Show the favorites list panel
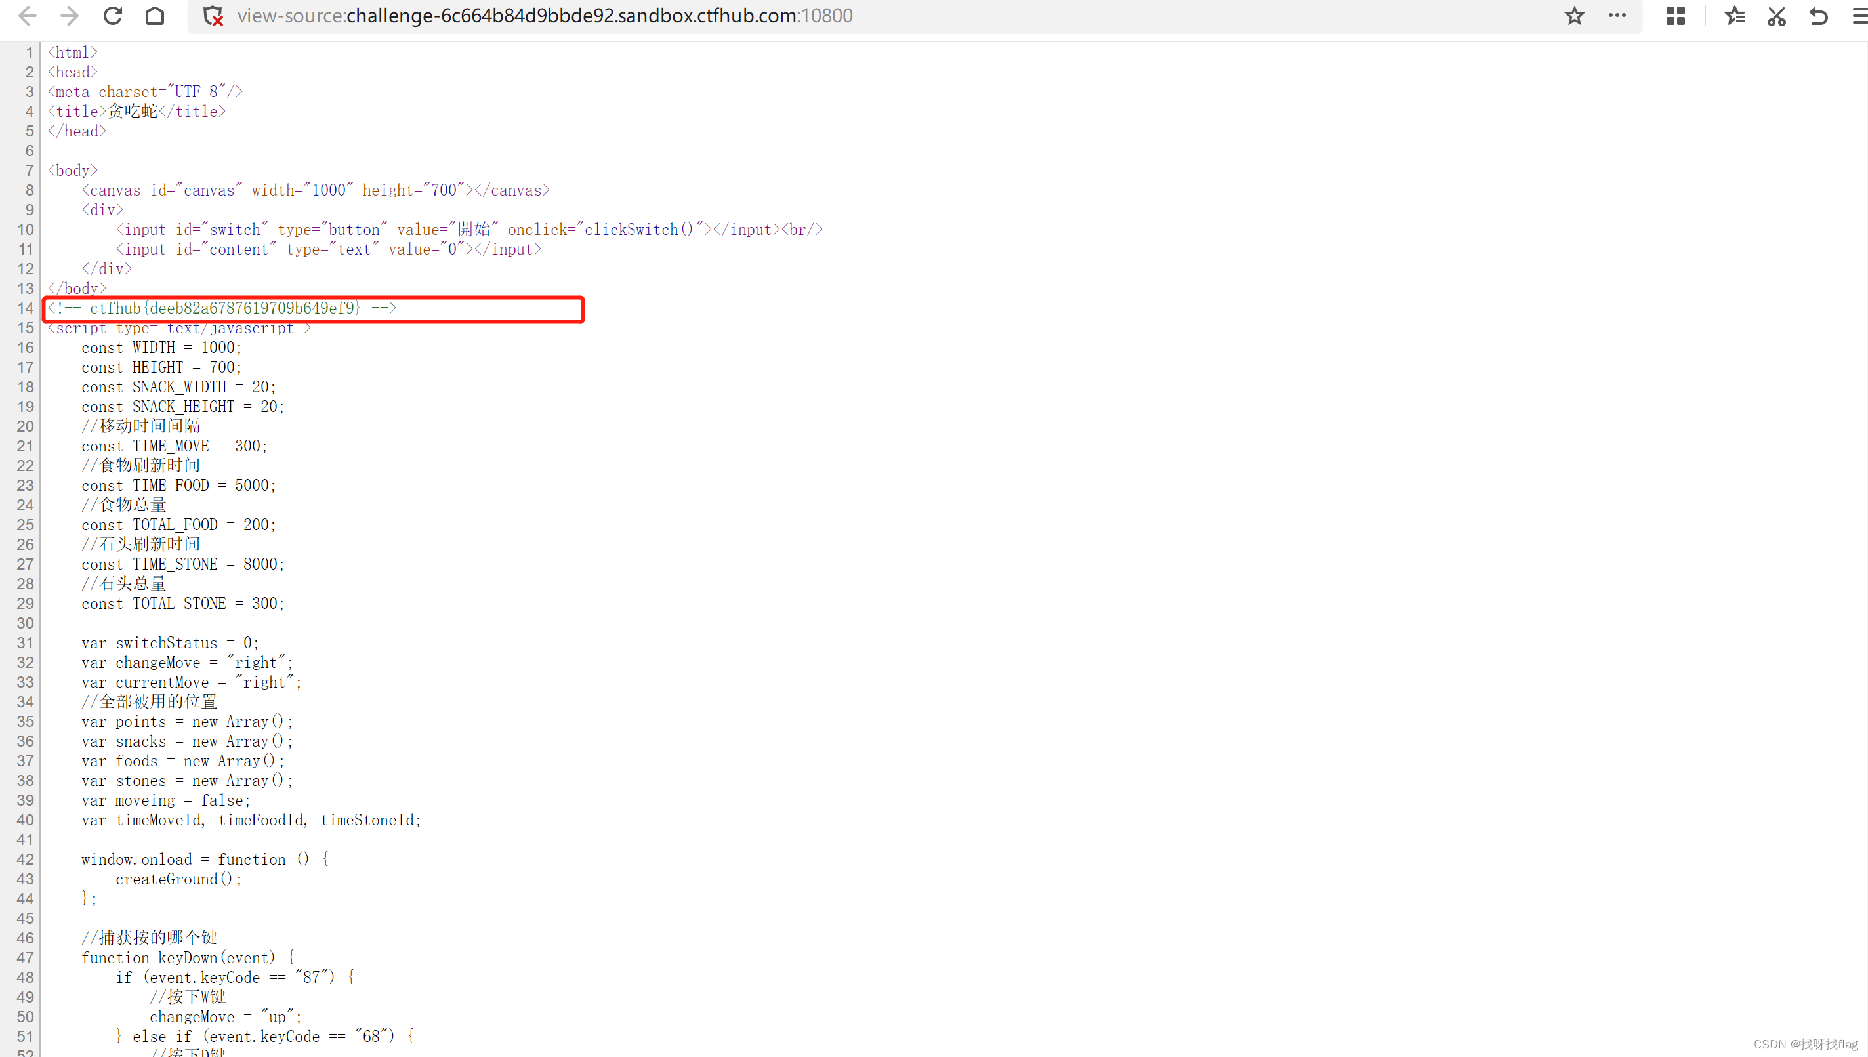Viewport: 1868px width, 1057px height. (x=1734, y=16)
